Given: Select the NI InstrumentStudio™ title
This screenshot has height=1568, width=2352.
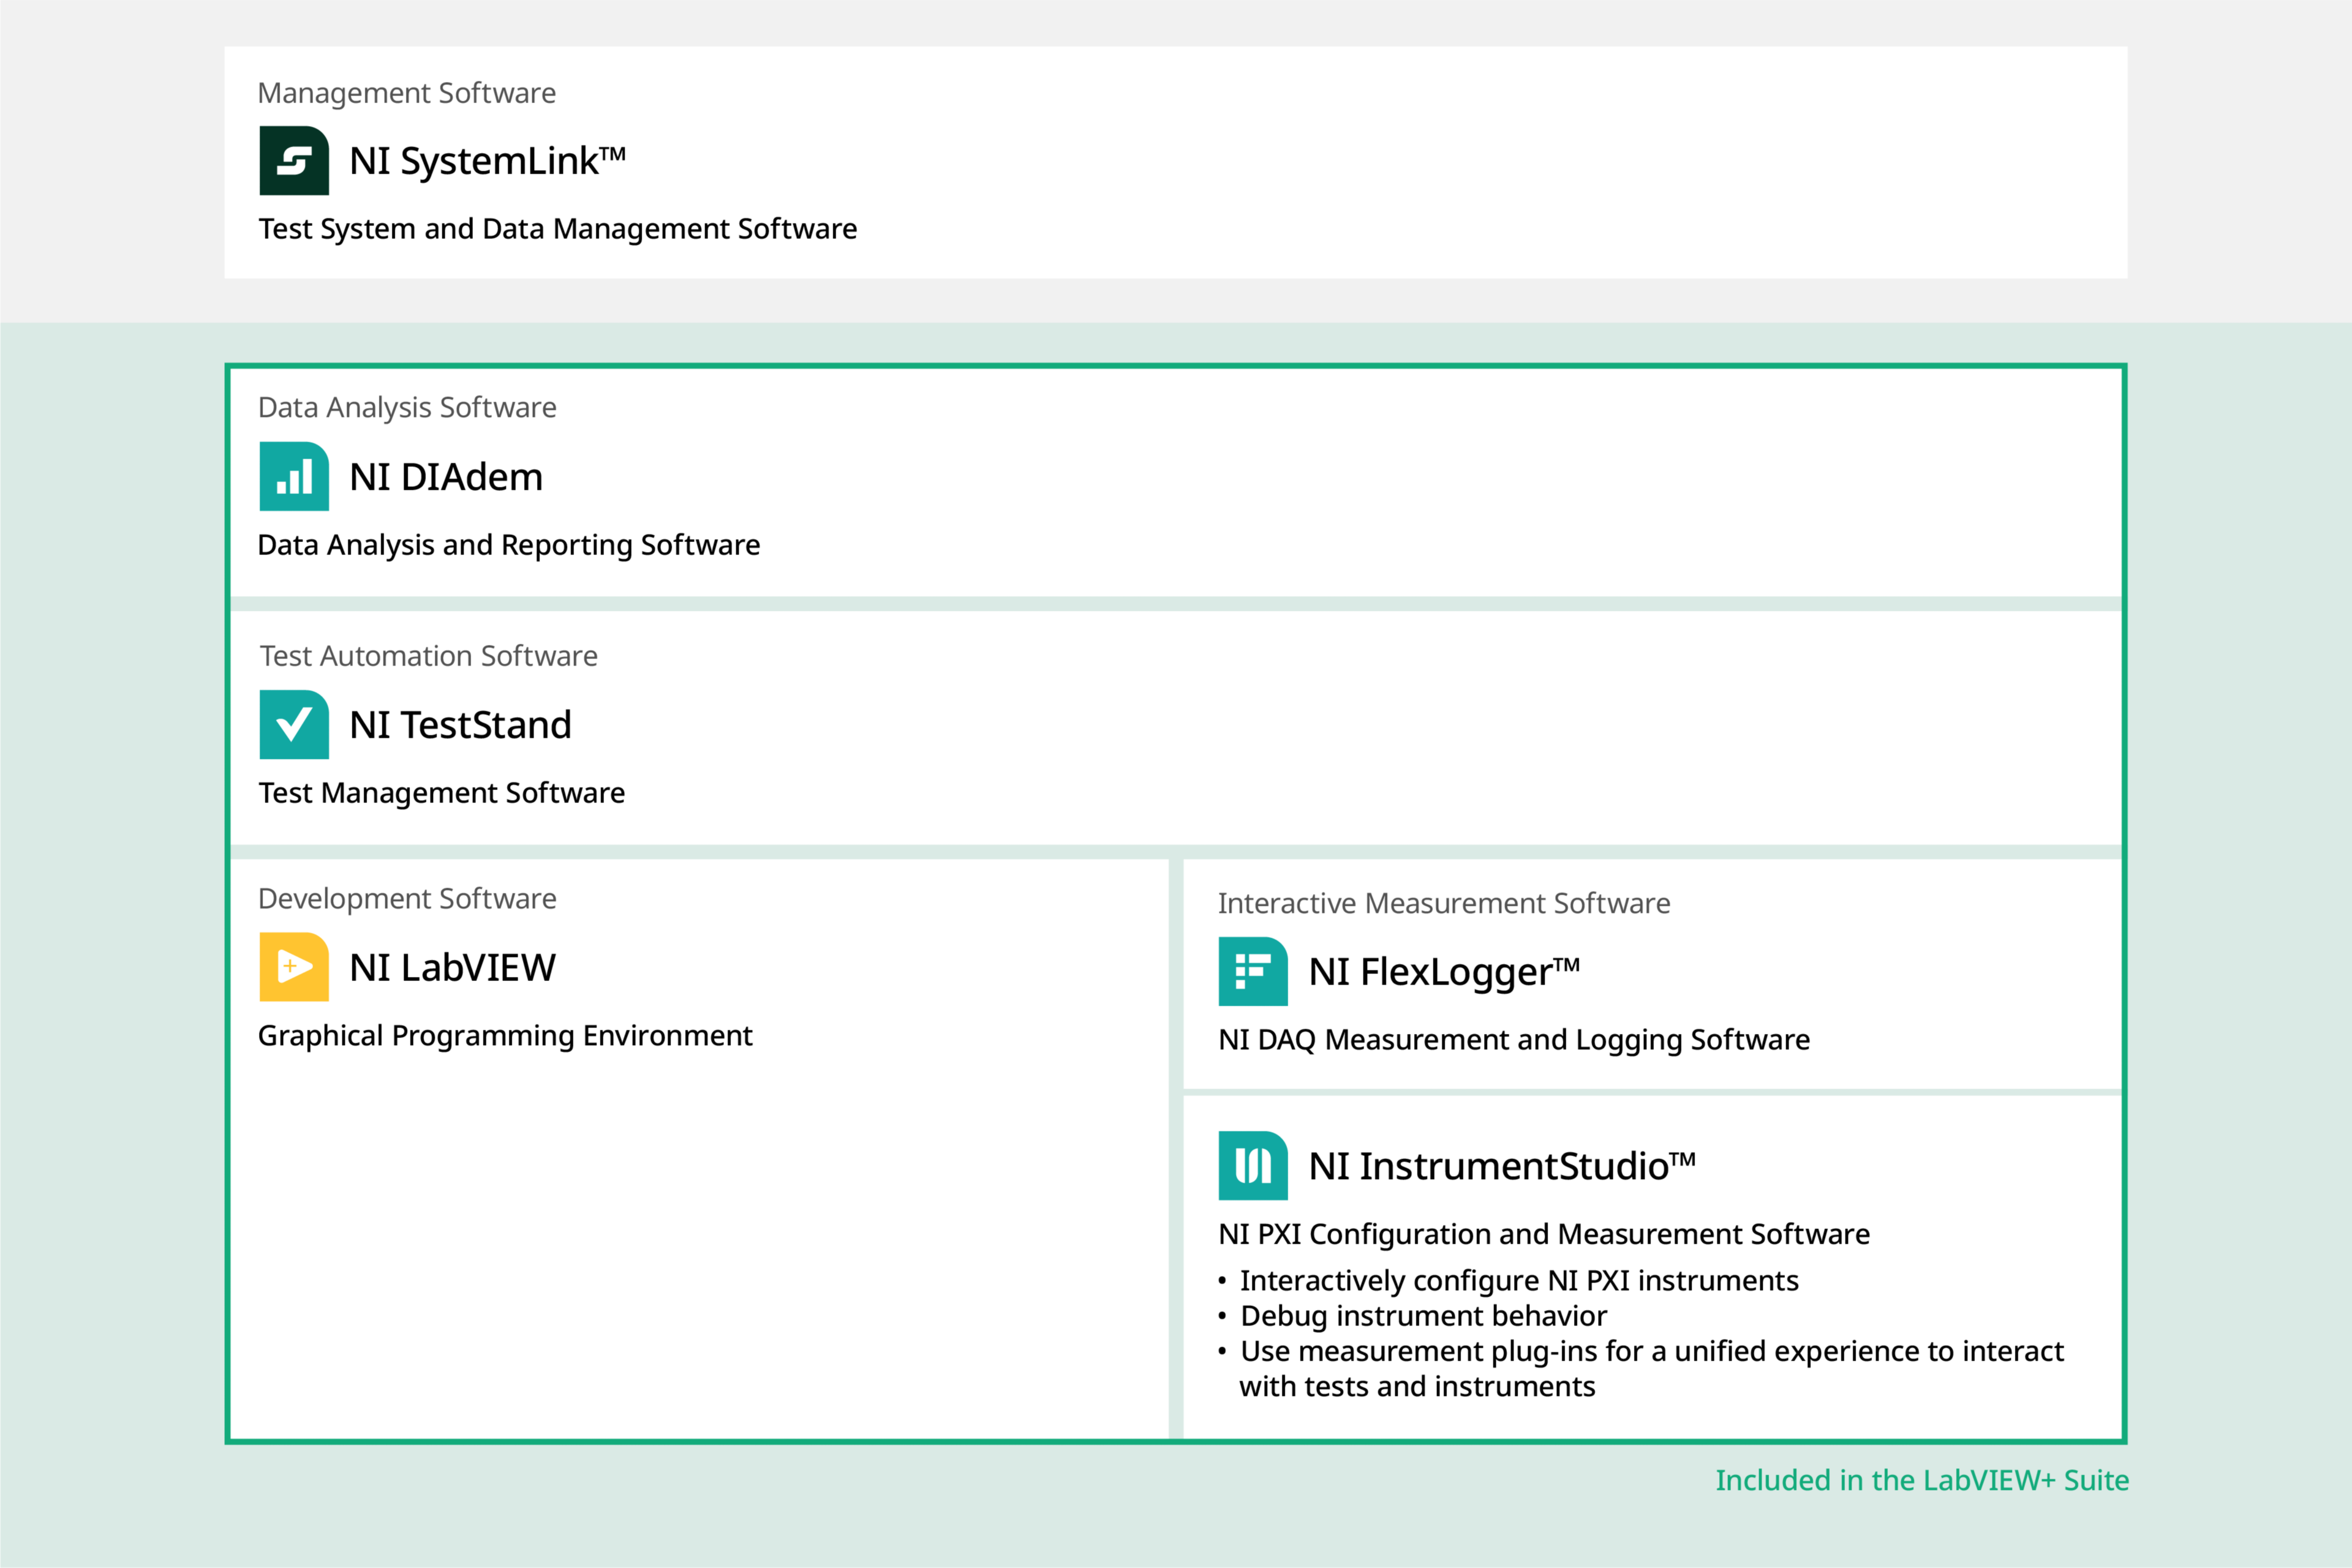Looking at the screenshot, I should point(1502,1166).
